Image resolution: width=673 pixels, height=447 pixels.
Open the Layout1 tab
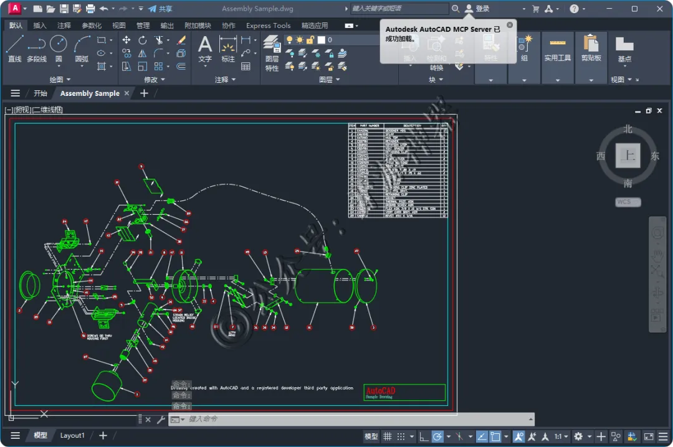72,435
